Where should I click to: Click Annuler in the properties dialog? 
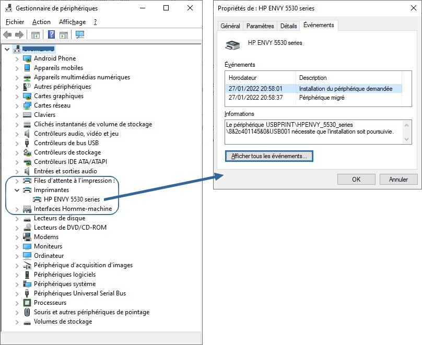[398, 180]
